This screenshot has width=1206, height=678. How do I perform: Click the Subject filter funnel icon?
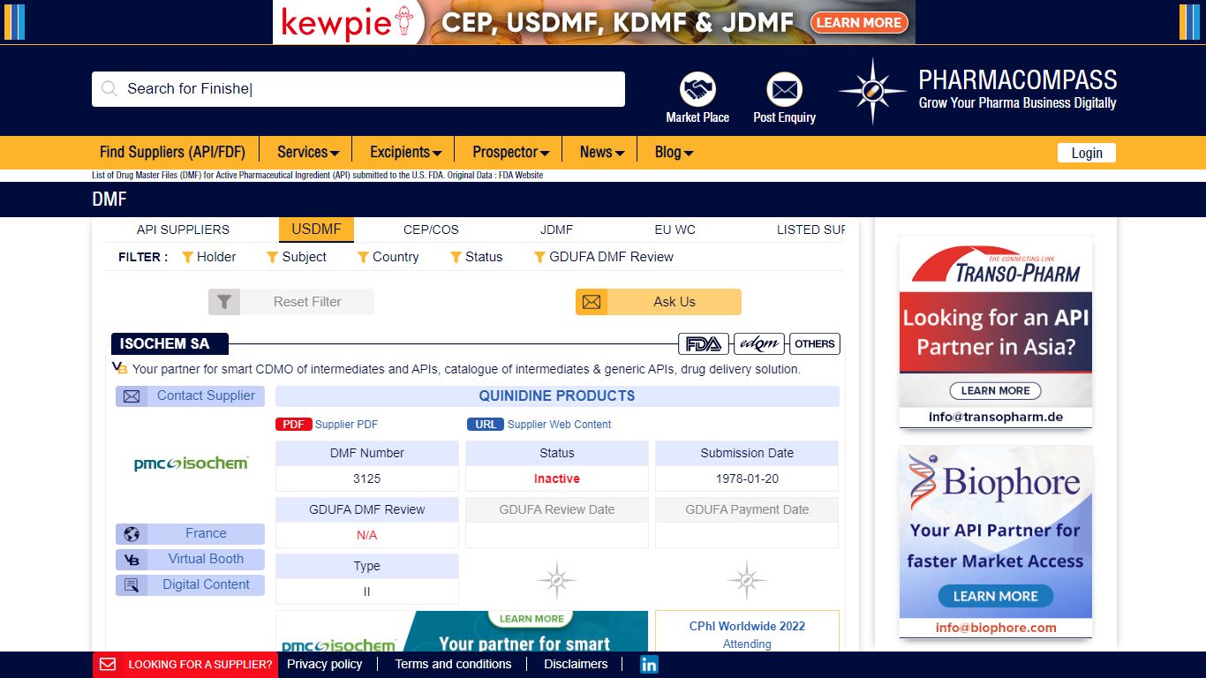click(272, 257)
